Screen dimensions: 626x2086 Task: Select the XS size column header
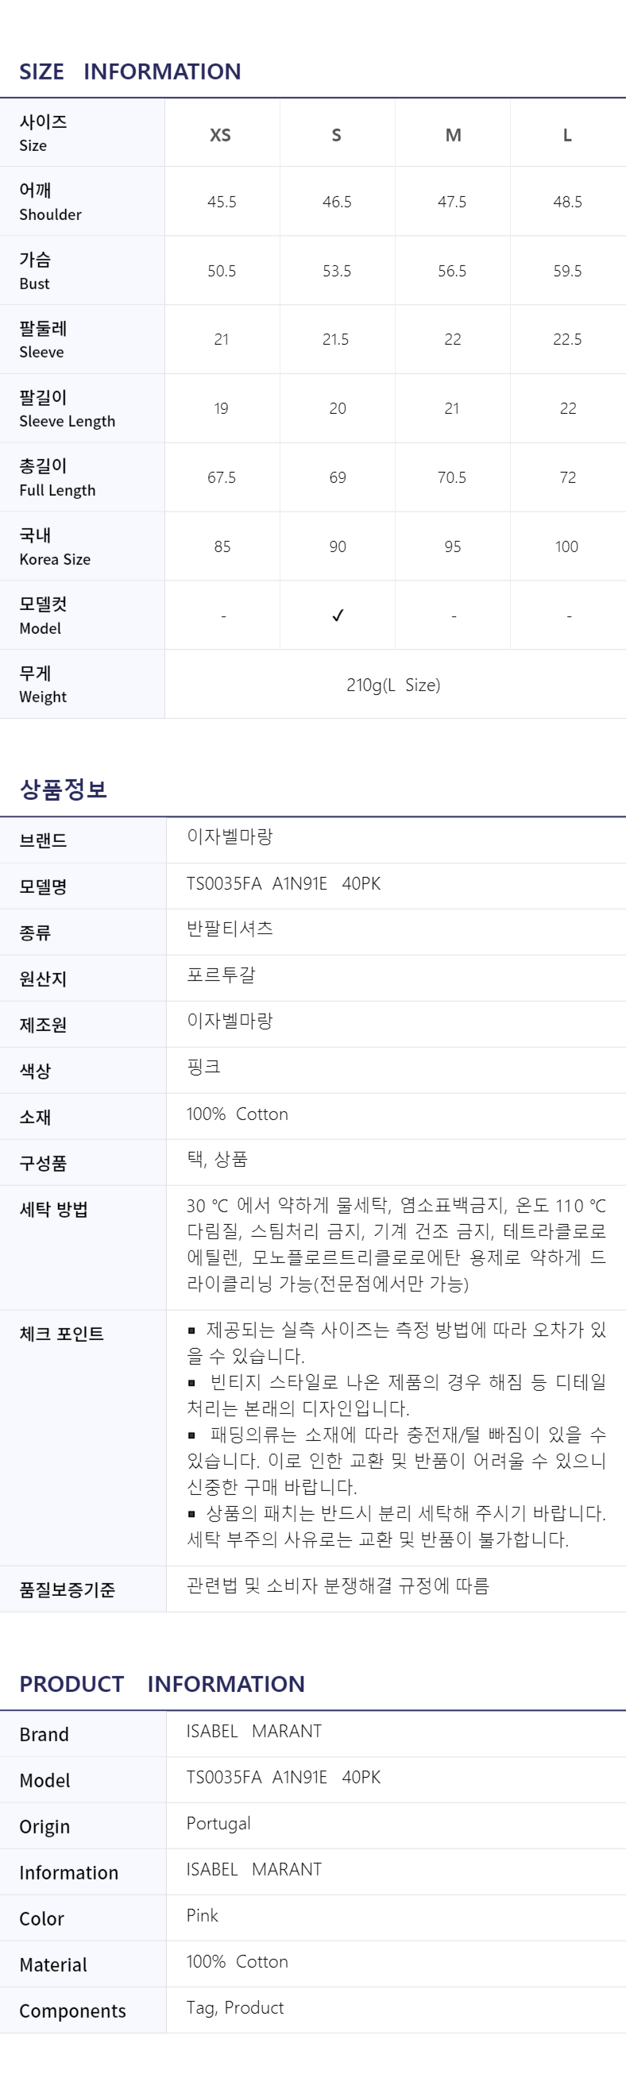(x=220, y=135)
